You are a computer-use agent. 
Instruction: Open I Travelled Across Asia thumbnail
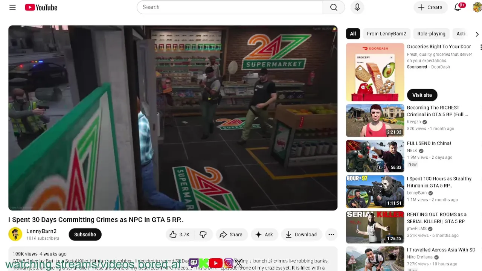pyautogui.click(x=375, y=259)
